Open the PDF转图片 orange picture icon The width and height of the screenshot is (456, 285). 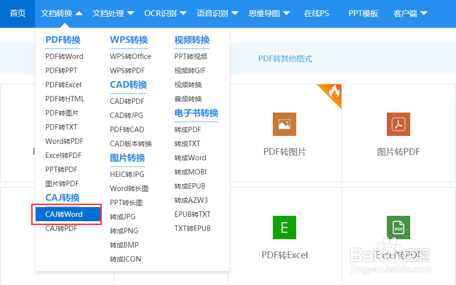click(x=285, y=124)
